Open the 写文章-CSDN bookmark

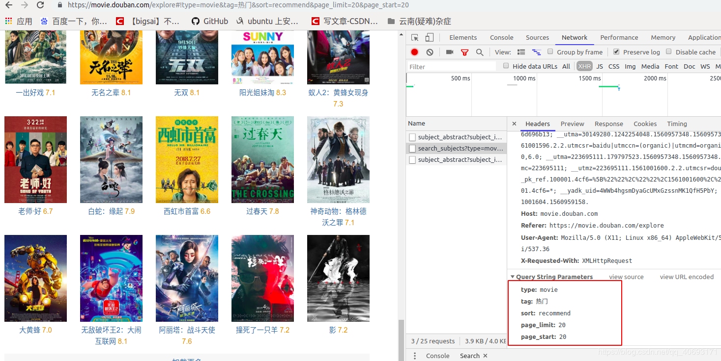[x=346, y=21]
